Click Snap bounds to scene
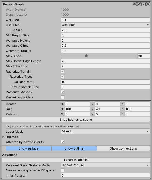 [x=76, y=120]
